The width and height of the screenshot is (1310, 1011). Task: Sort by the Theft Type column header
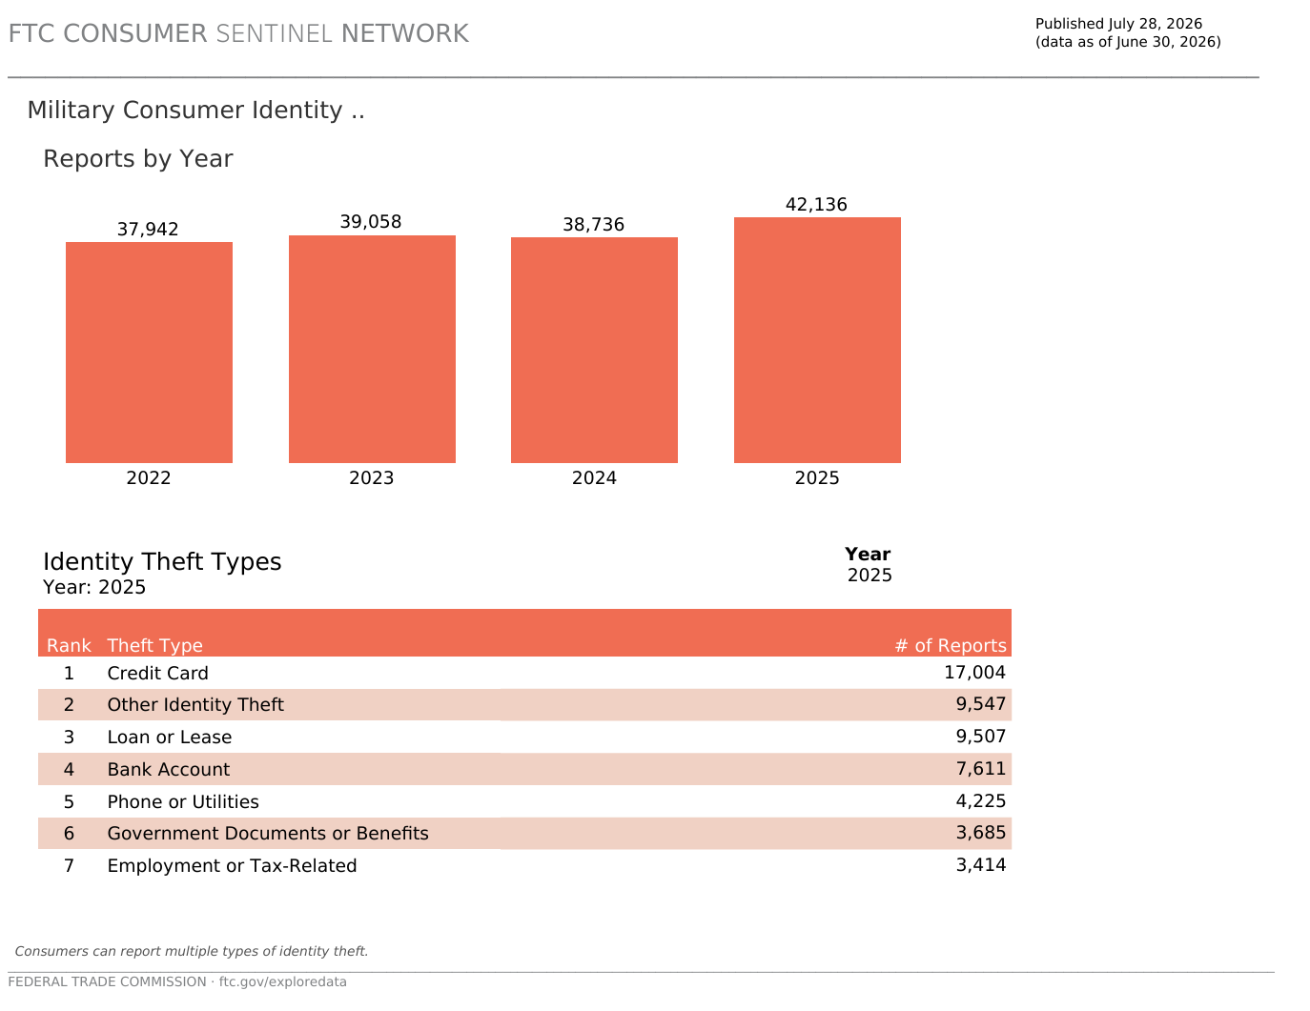[x=154, y=645]
